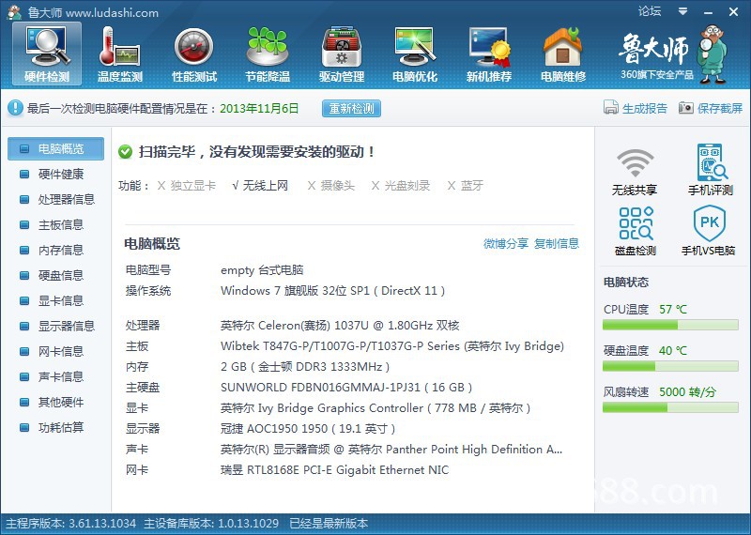The height and width of the screenshot is (535, 751).
Task: Click 微博分享 share link
Action: click(506, 243)
